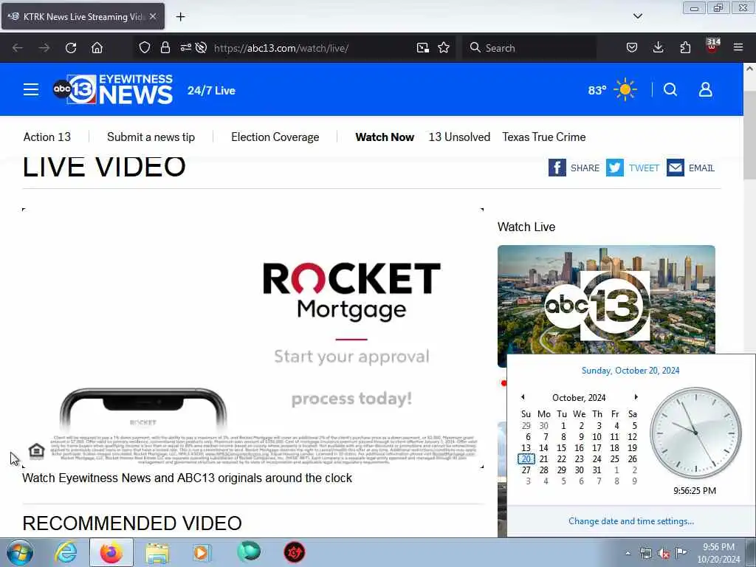Select Watch Now in navigation
Image resolution: width=756 pixels, height=567 pixels.
click(x=384, y=137)
